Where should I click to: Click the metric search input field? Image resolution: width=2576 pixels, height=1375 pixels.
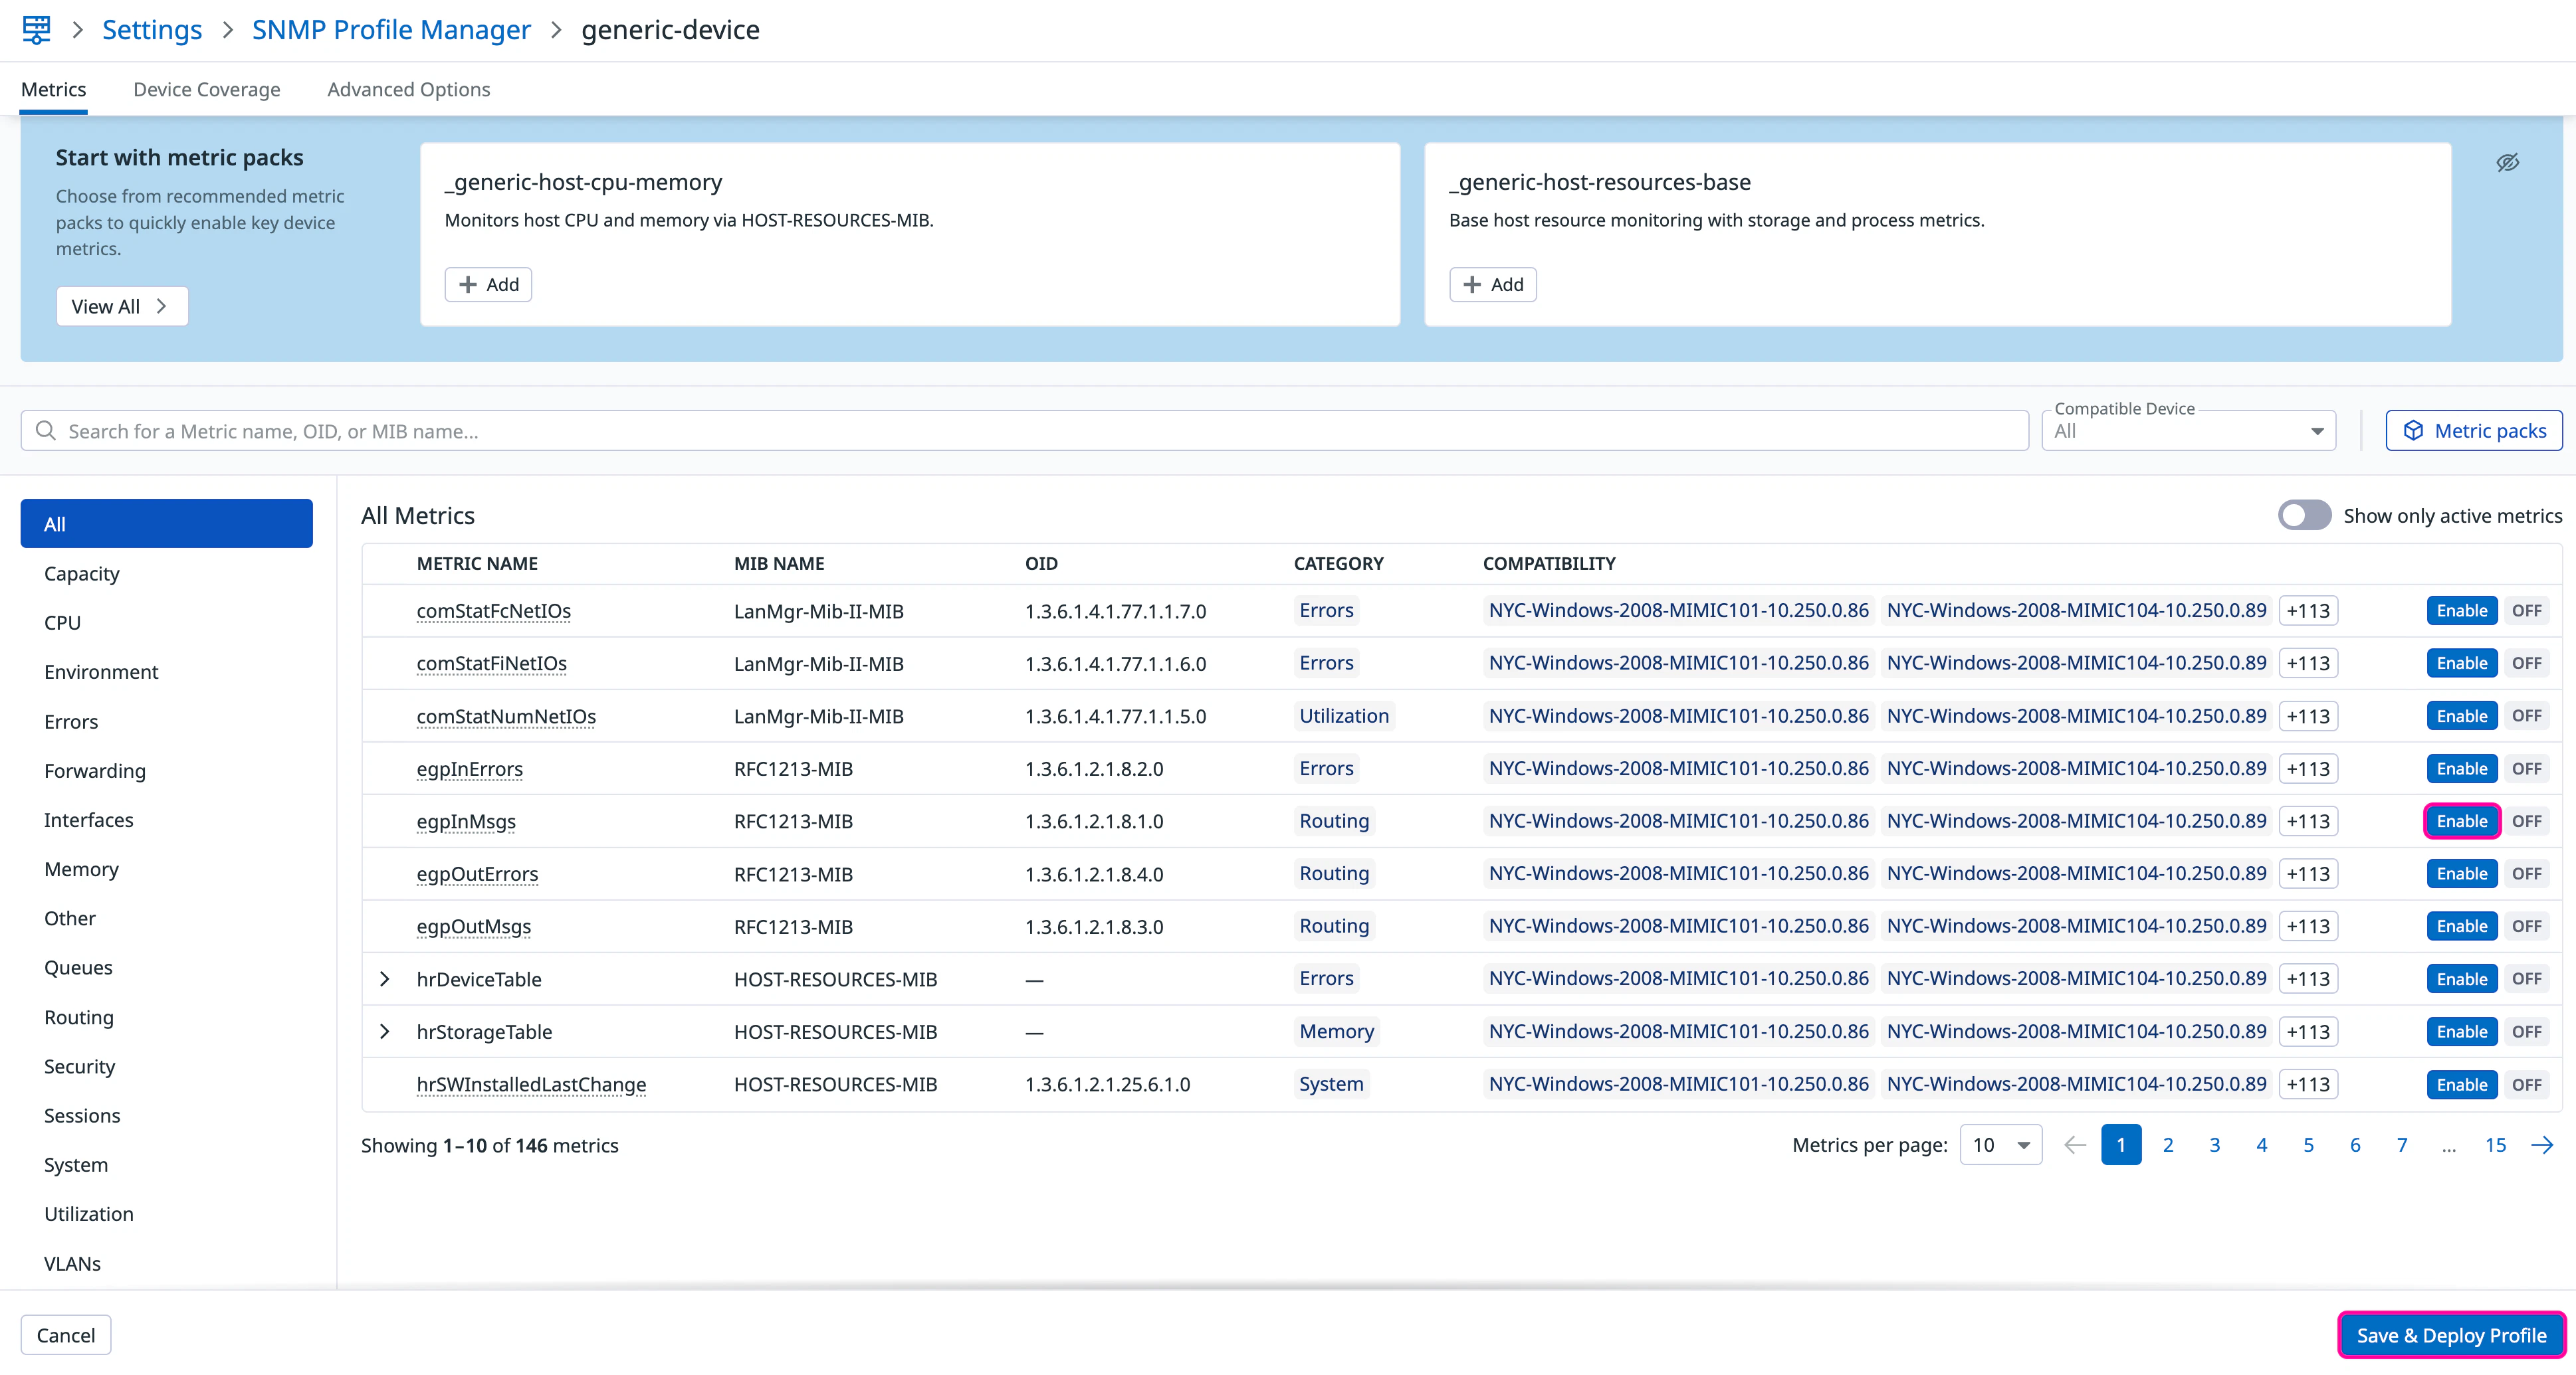click(1040, 430)
